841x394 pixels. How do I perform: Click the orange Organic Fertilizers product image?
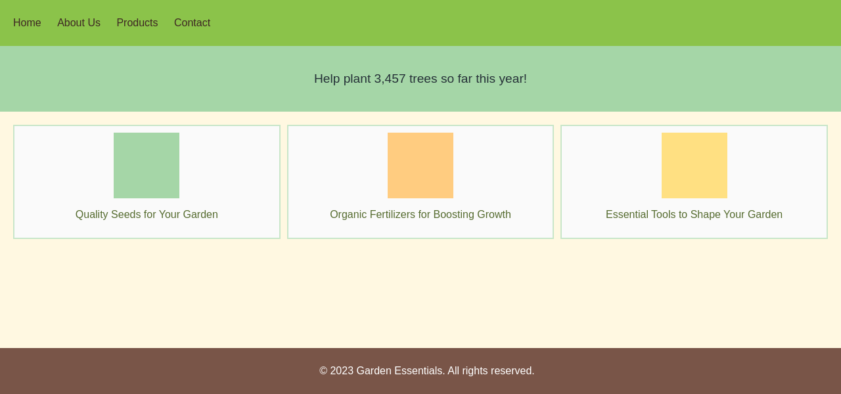click(x=420, y=165)
